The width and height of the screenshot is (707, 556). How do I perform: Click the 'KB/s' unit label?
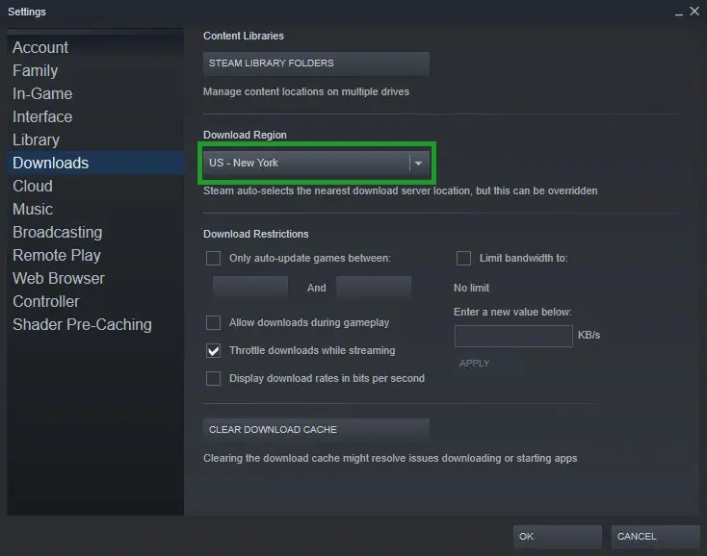coord(589,336)
